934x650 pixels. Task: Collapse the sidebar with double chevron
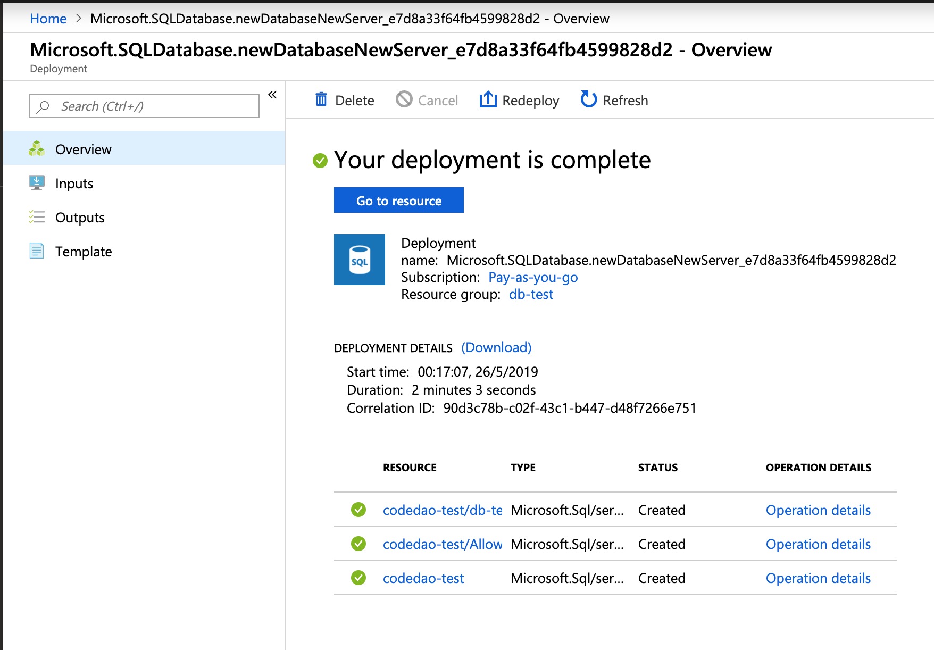click(272, 95)
